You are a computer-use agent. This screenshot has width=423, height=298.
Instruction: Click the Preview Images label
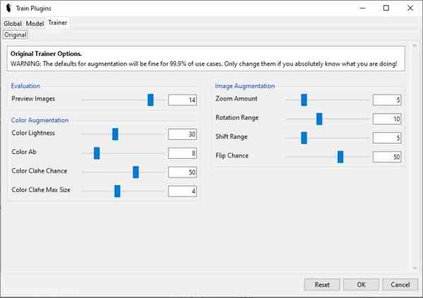click(x=33, y=99)
